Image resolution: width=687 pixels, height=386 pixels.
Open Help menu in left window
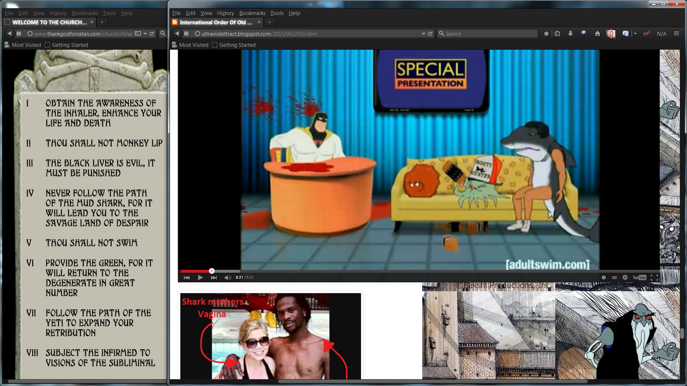pos(127,13)
